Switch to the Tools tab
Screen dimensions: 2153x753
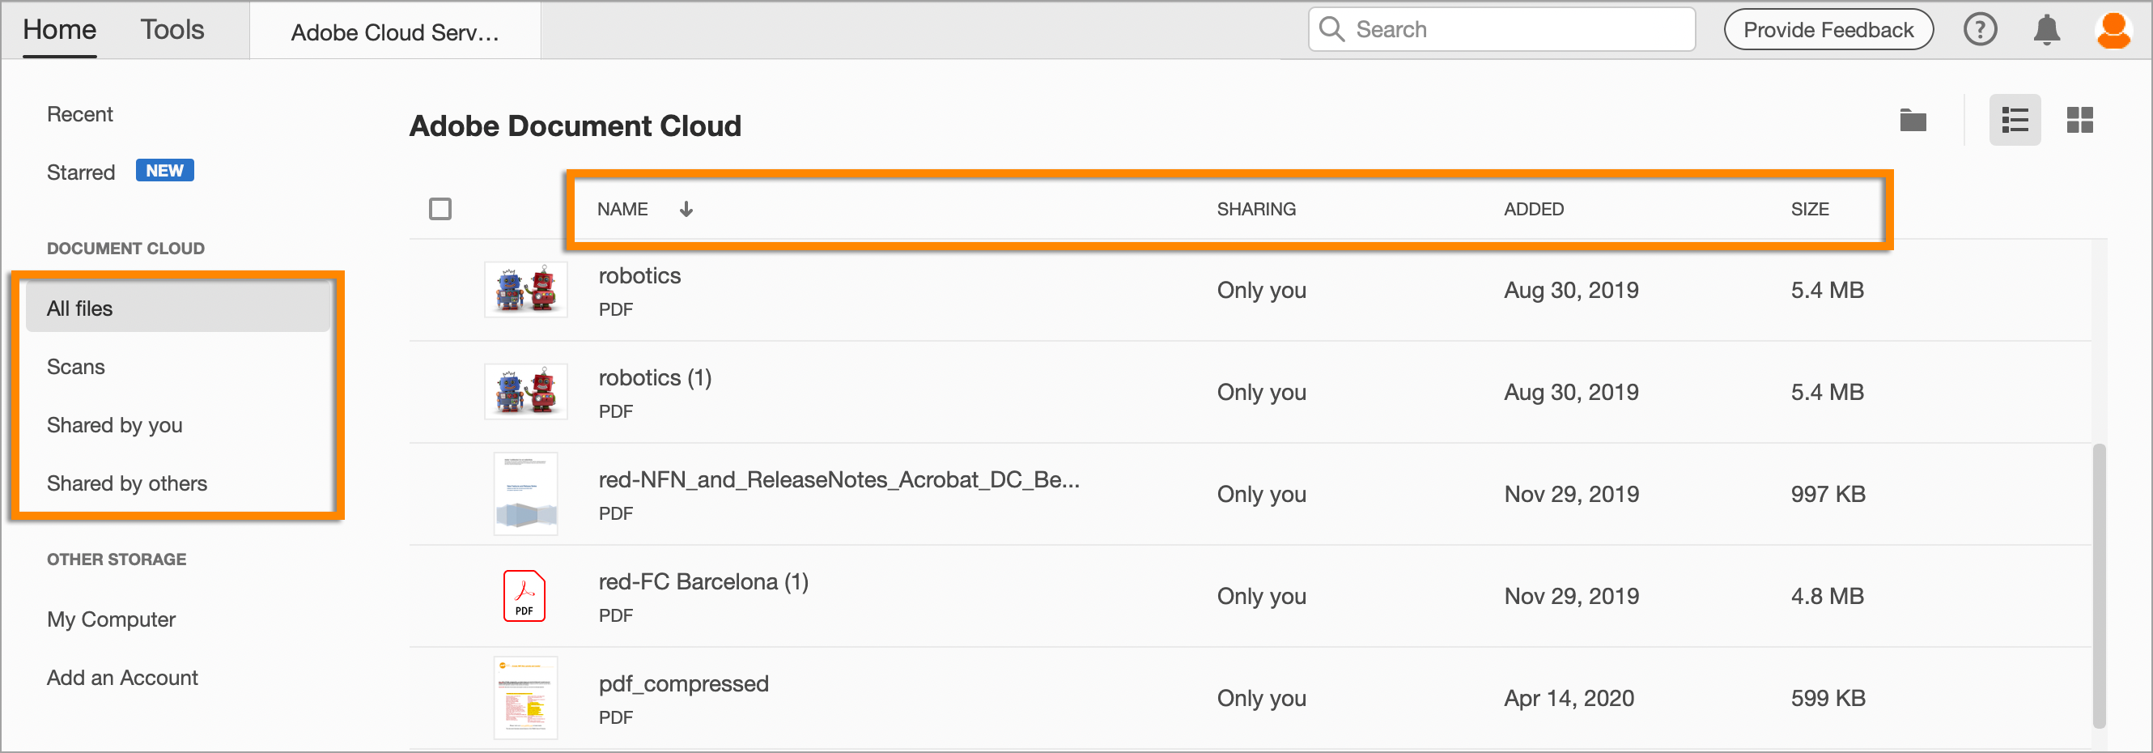click(172, 29)
